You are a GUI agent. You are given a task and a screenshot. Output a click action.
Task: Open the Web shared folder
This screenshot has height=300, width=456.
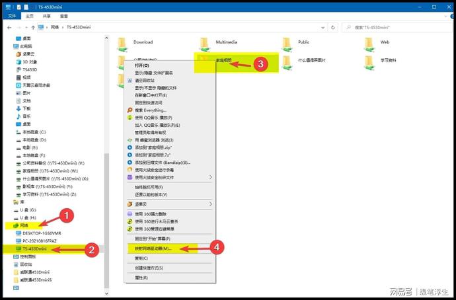(377, 44)
